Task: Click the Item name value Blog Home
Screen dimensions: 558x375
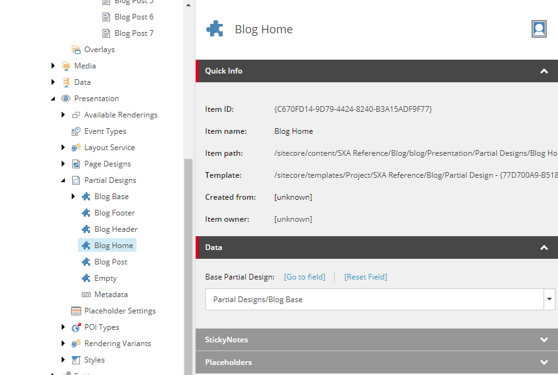Action: (294, 131)
